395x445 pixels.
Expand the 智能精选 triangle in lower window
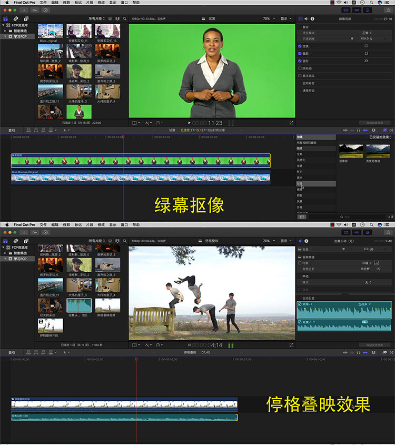[x=5, y=253]
